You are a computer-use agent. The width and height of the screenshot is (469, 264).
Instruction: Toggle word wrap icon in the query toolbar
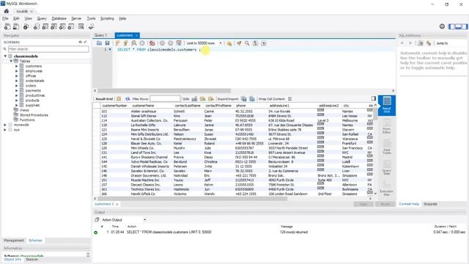tap(264, 43)
